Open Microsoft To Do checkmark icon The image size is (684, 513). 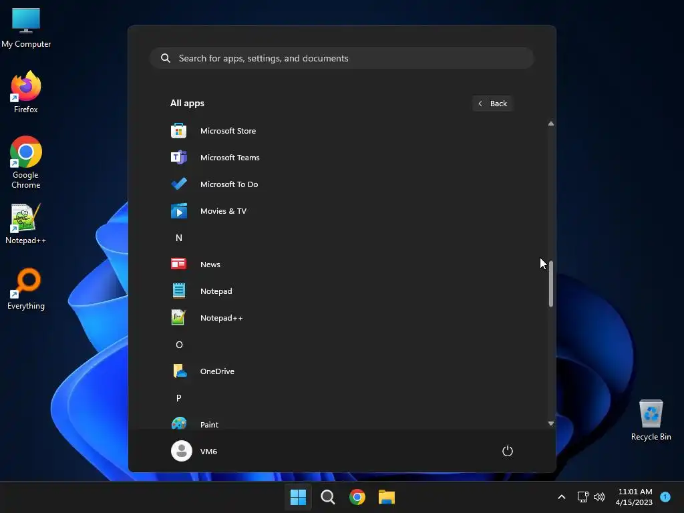tap(178, 184)
